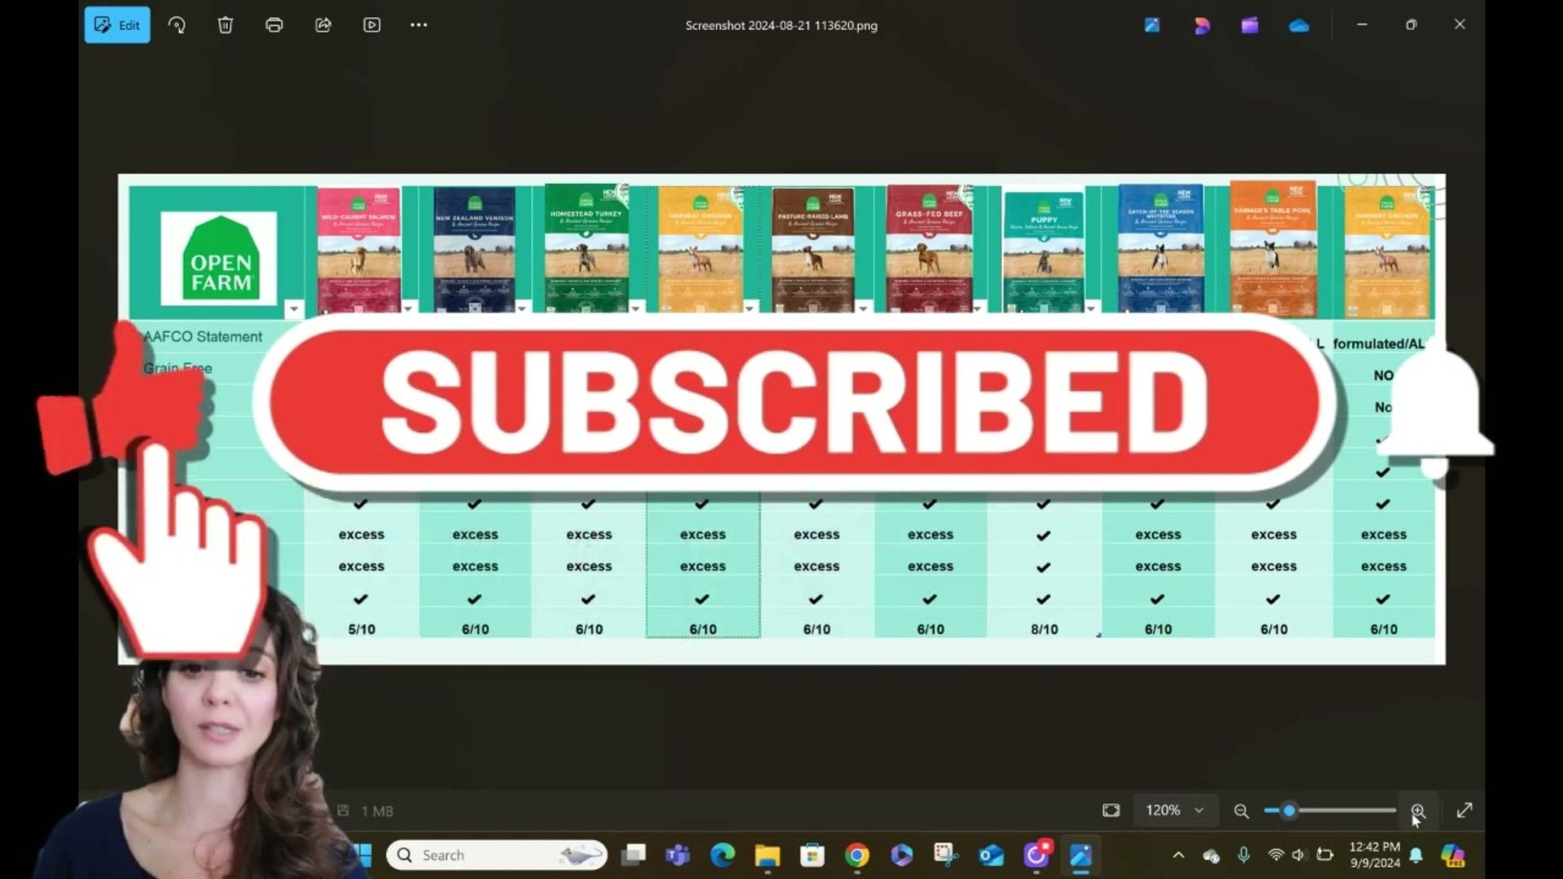Open the 120% zoom level dropdown
The width and height of the screenshot is (1563, 879).
click(1175, 811)
